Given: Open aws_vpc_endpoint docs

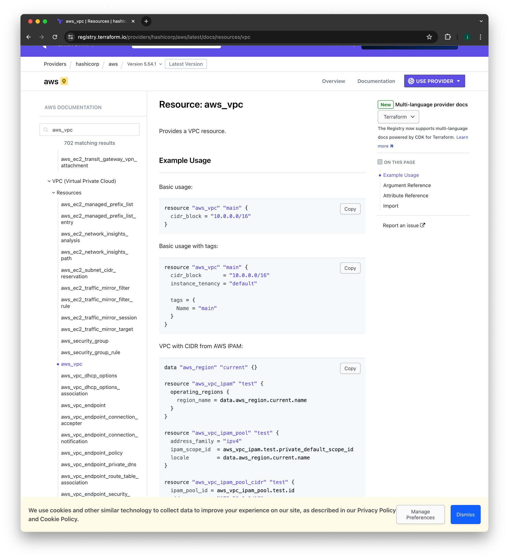Looking at the screenshot, I should [83, 405].
